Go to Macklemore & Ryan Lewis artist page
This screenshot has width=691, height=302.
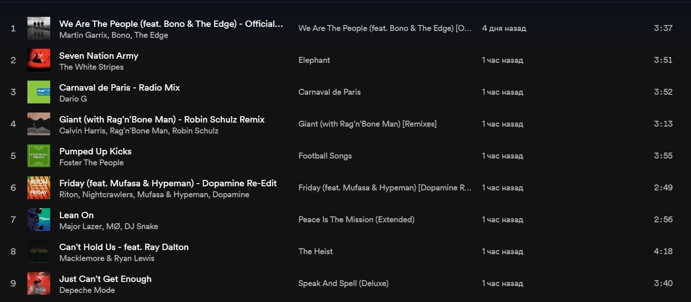[107, 258]
